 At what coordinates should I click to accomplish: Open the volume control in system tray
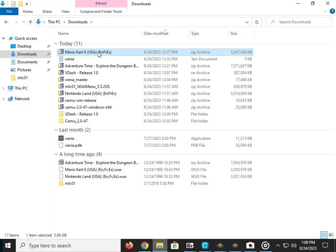(x=294, y=245)
